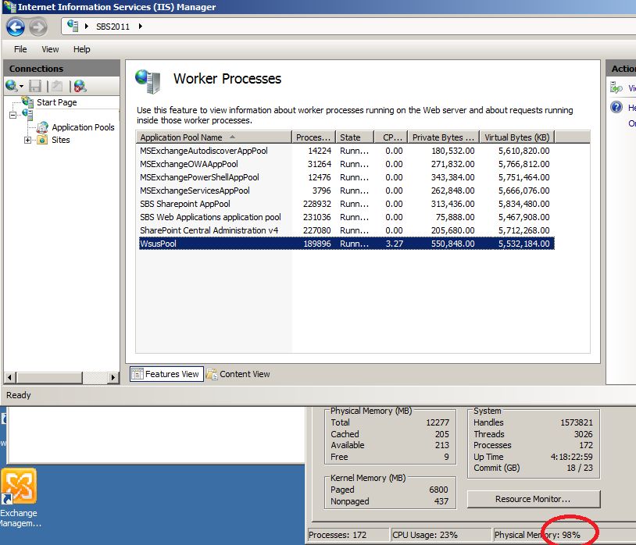Open the Exchange Management desktop shortcut

(19, 498)
